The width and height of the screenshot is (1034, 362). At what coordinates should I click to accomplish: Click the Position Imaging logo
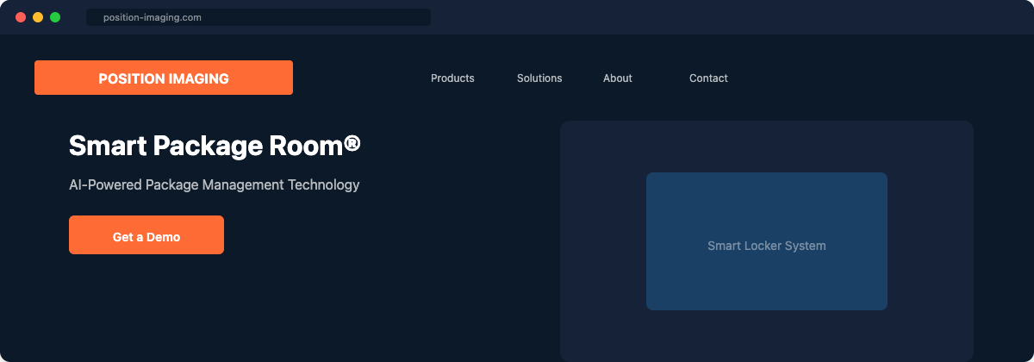tap(164, 78)
